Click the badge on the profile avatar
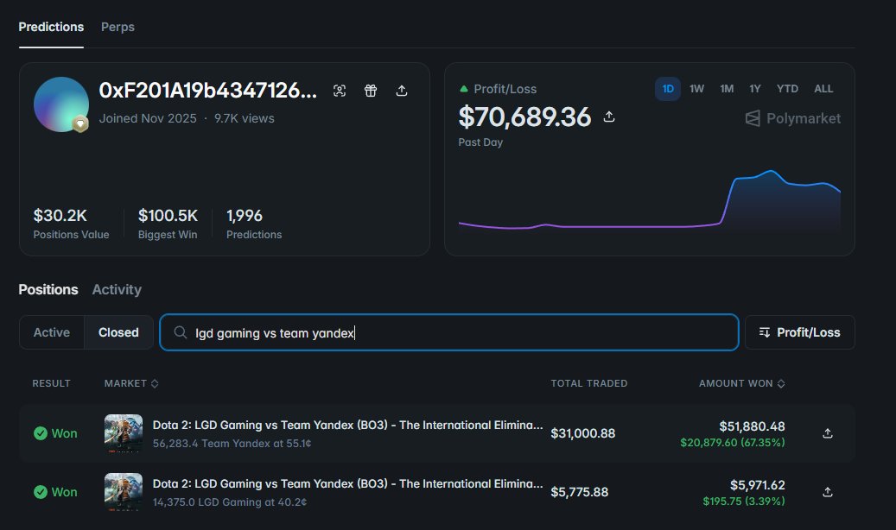This screenshot has width=896, height=530. [80, 124]
